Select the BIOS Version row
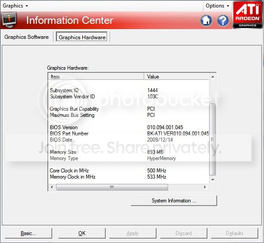 coord(129,127)
